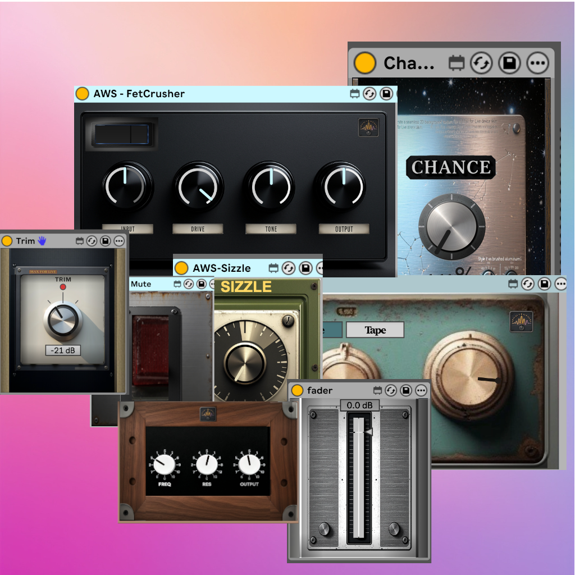Open the three-dot menu on Trim device

click(119, 241)
